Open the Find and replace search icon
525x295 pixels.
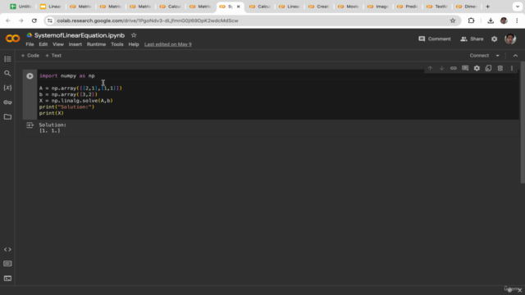pos(7,73)
